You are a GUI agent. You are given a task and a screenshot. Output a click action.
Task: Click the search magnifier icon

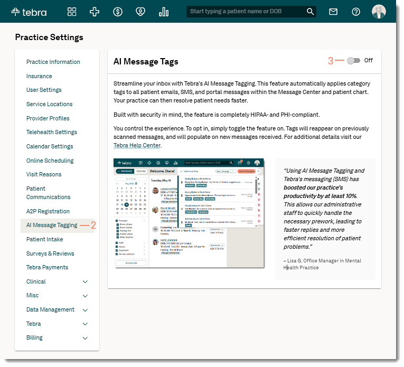tap(311, 12)
